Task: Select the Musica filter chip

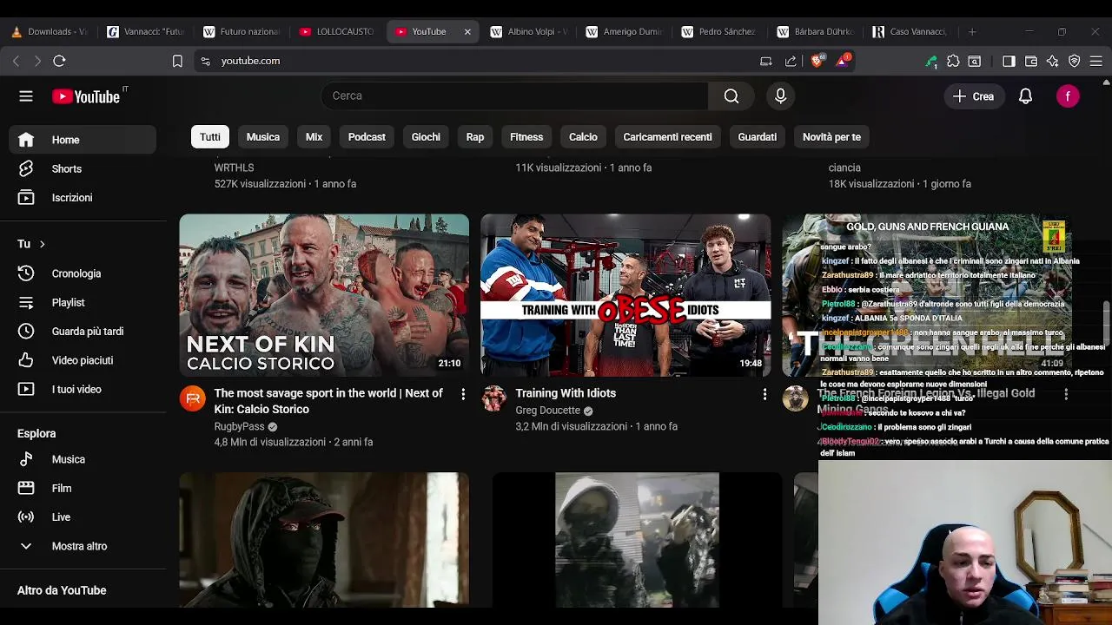Action: pos(263,137)
